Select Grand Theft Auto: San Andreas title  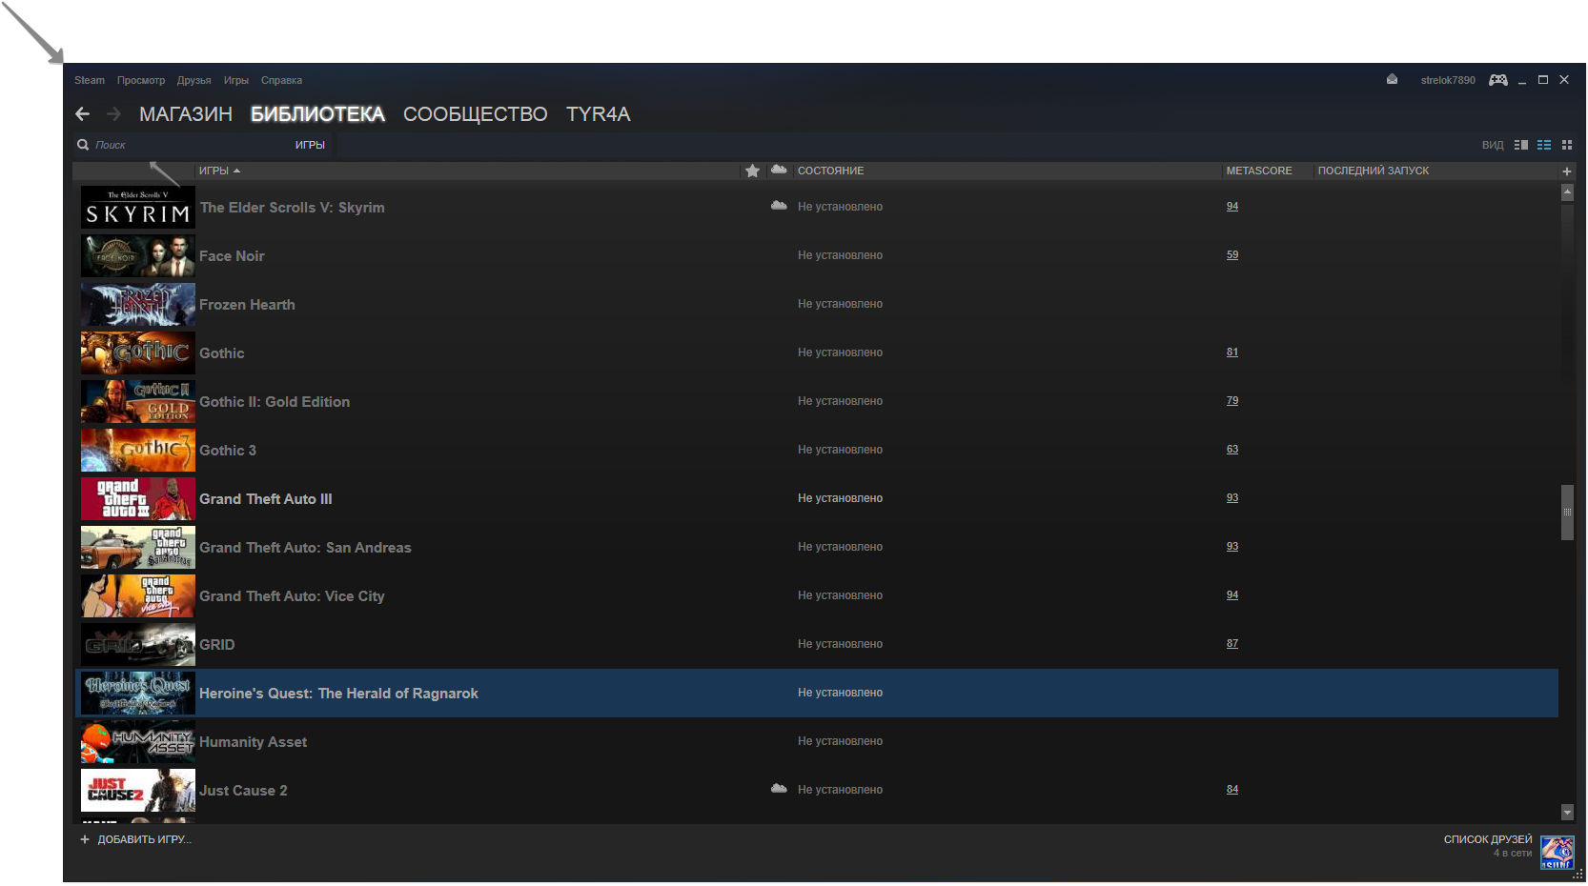(x=305, y=547)
